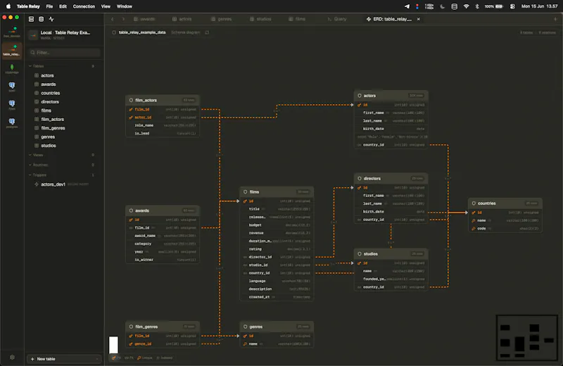Click the table_relay_example_data breadcrumb

(x=142, y=32)
